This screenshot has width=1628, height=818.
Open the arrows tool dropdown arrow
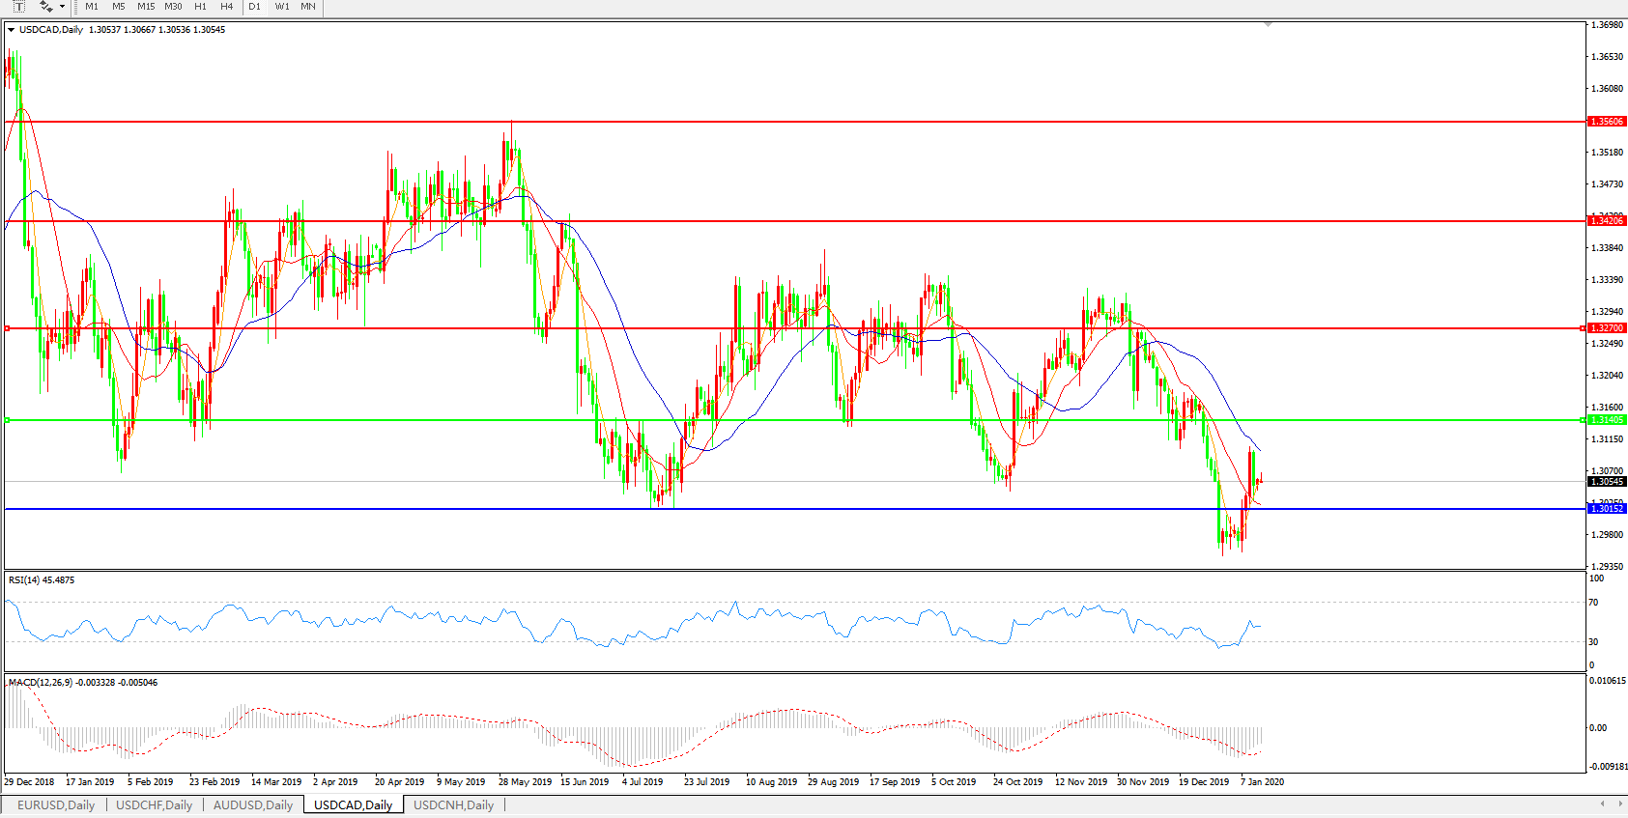pos(63,7)
